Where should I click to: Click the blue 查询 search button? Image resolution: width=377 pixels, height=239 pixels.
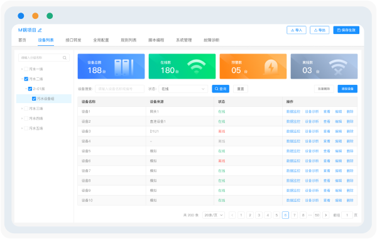221,89
